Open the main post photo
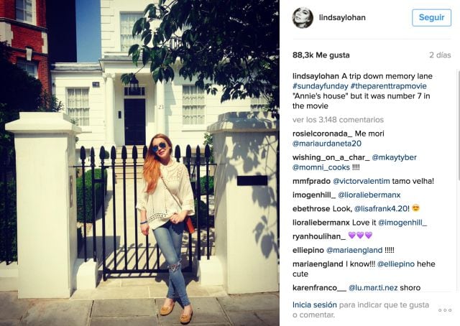 139,163
